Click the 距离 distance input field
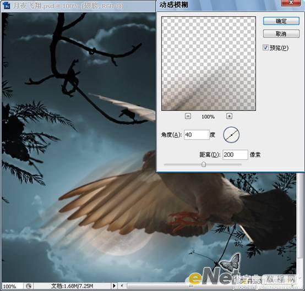This screenshot has height=291, width=305. 235,155
